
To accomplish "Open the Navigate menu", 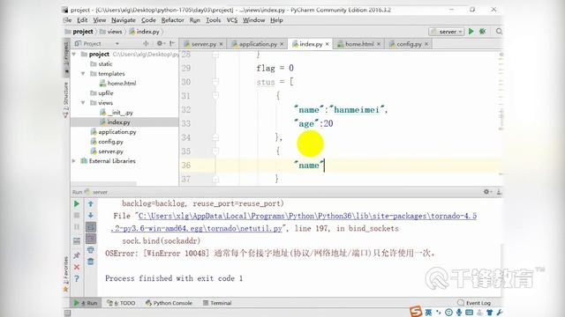I will pos(124,20).
